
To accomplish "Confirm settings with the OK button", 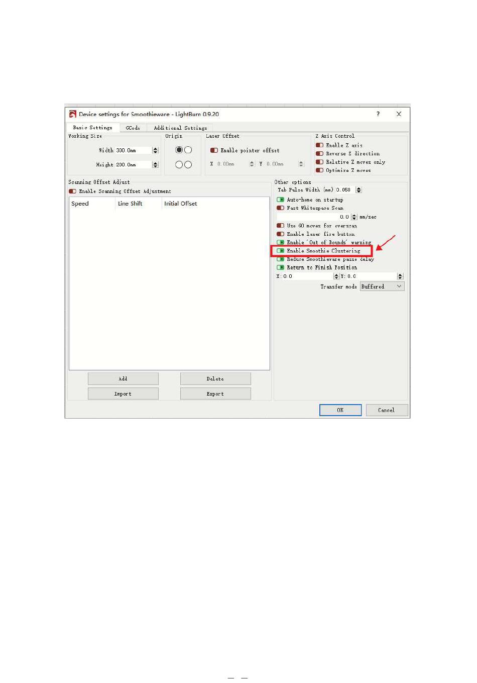I will coord(340,410).
